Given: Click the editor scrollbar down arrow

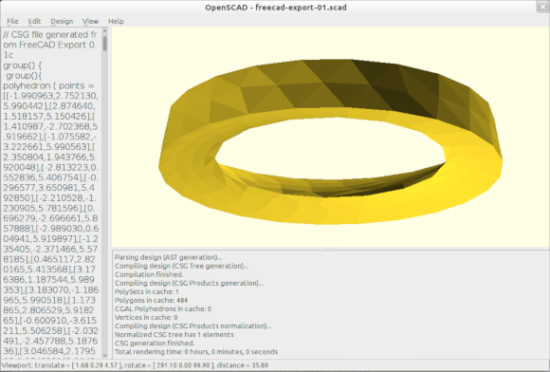Looking at the screenshot, I should point(104,356).
